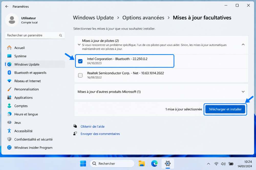Image resolution: width=256 pixels, height=170 pixels.
Task: Open the Windows Start button
Action: (83, 163)
